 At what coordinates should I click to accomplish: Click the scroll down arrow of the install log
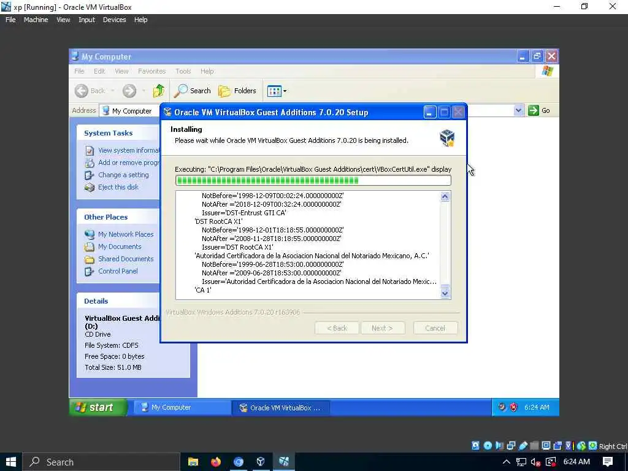pos(445,294)
